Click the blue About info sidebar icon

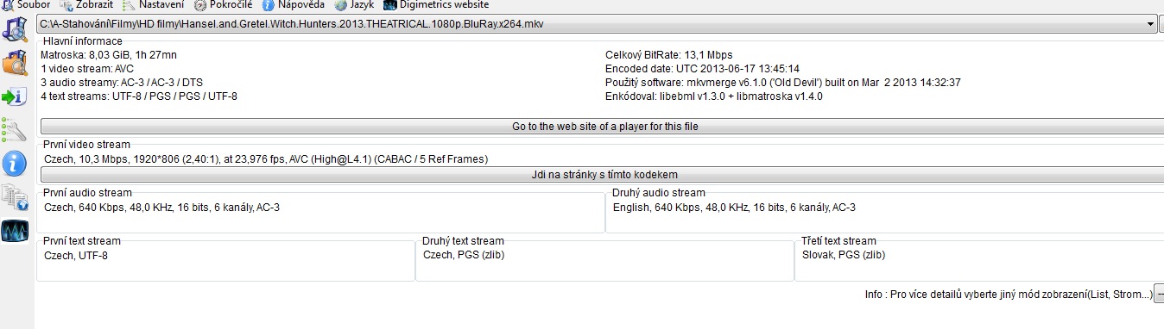(16, 163)
